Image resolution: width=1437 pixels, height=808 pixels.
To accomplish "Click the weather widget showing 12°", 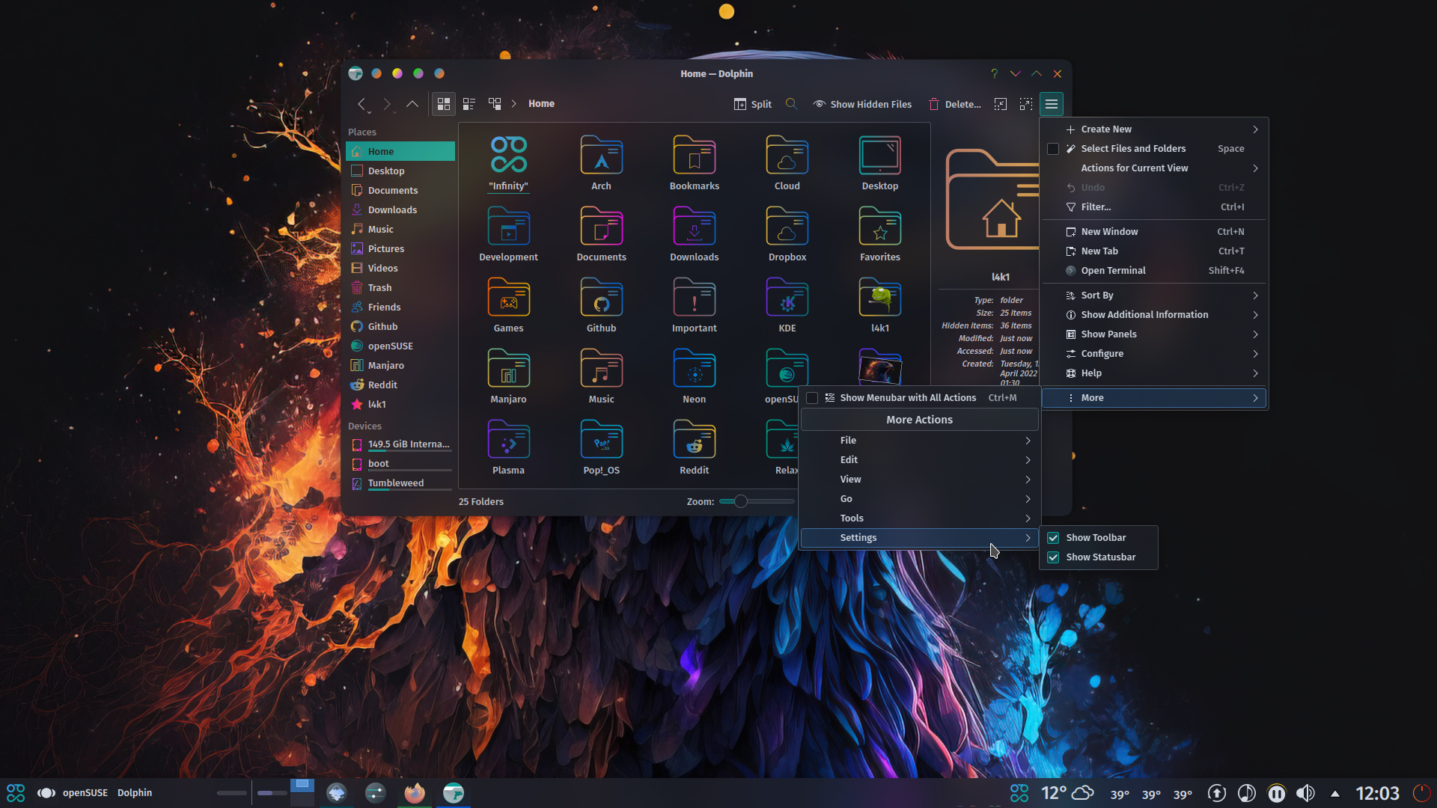I will pos(1068,793).
